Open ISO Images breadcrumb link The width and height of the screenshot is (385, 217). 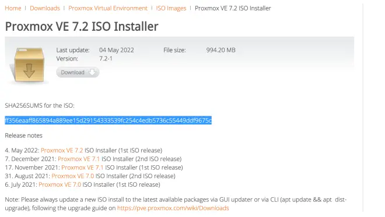click(x=171, y=8)
